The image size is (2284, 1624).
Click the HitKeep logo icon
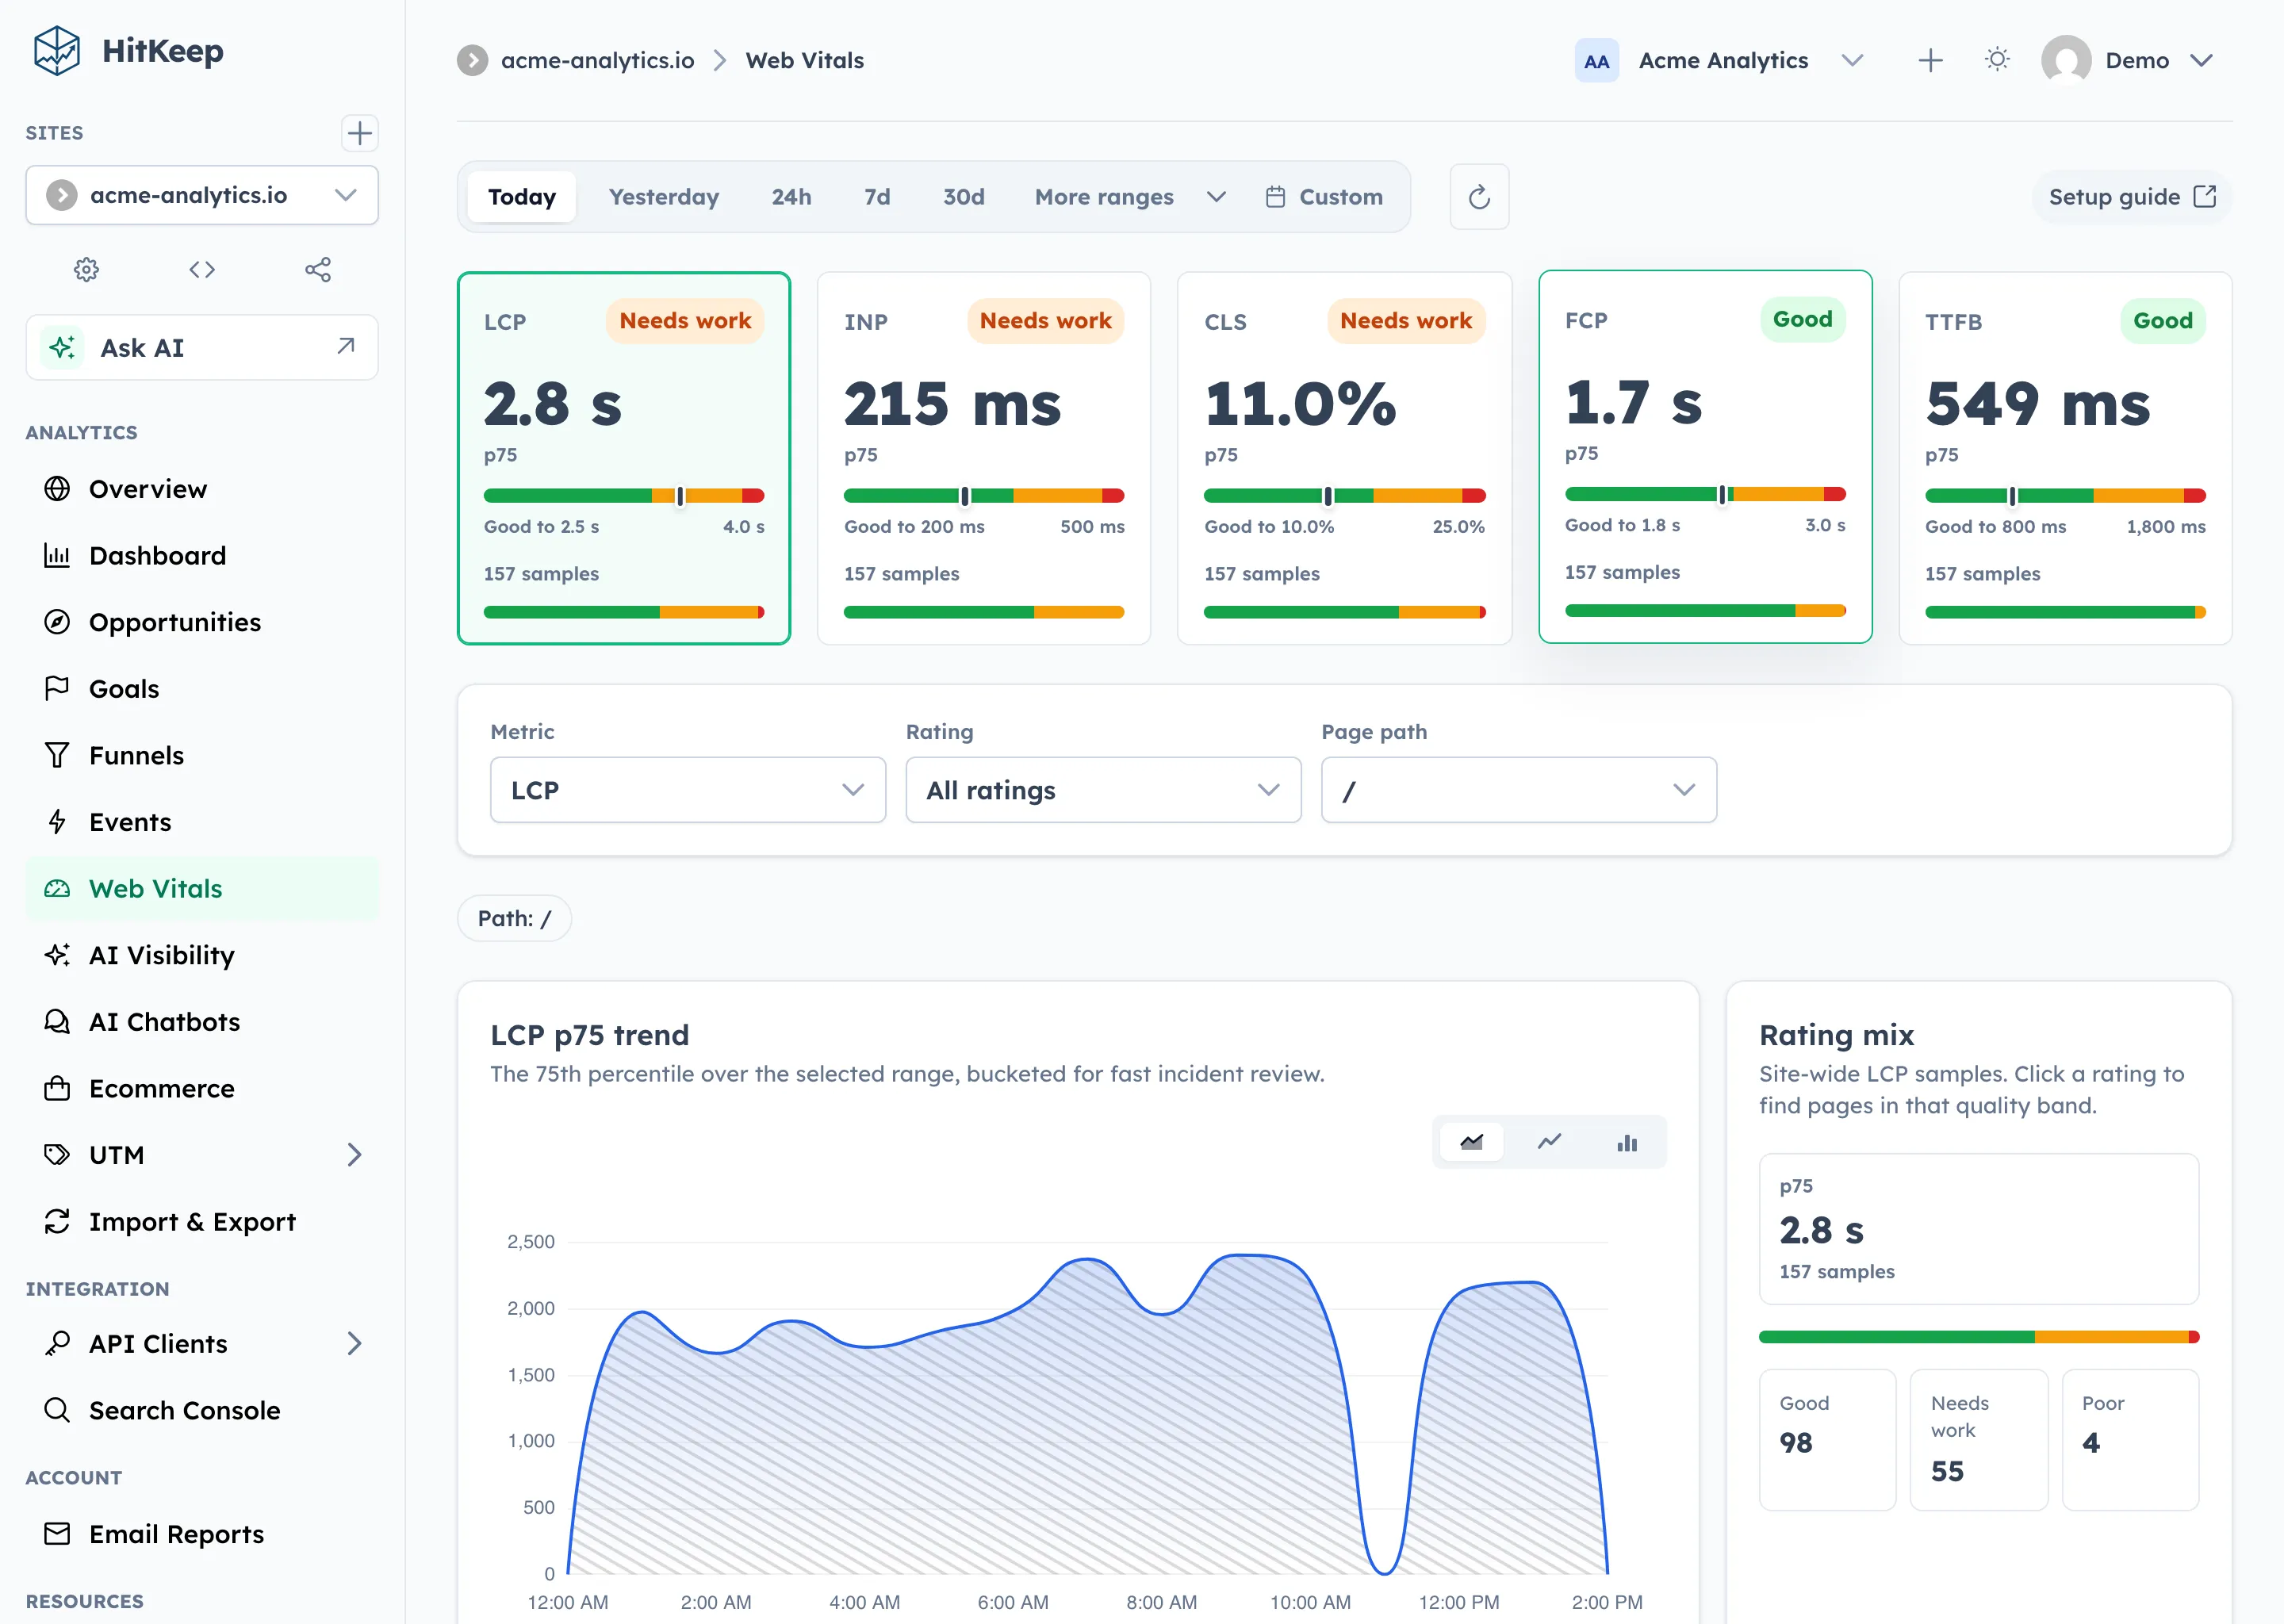coord(56,51)
